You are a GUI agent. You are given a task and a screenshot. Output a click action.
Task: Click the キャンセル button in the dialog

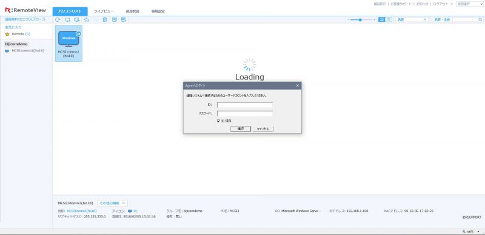(x=263, y=128)
